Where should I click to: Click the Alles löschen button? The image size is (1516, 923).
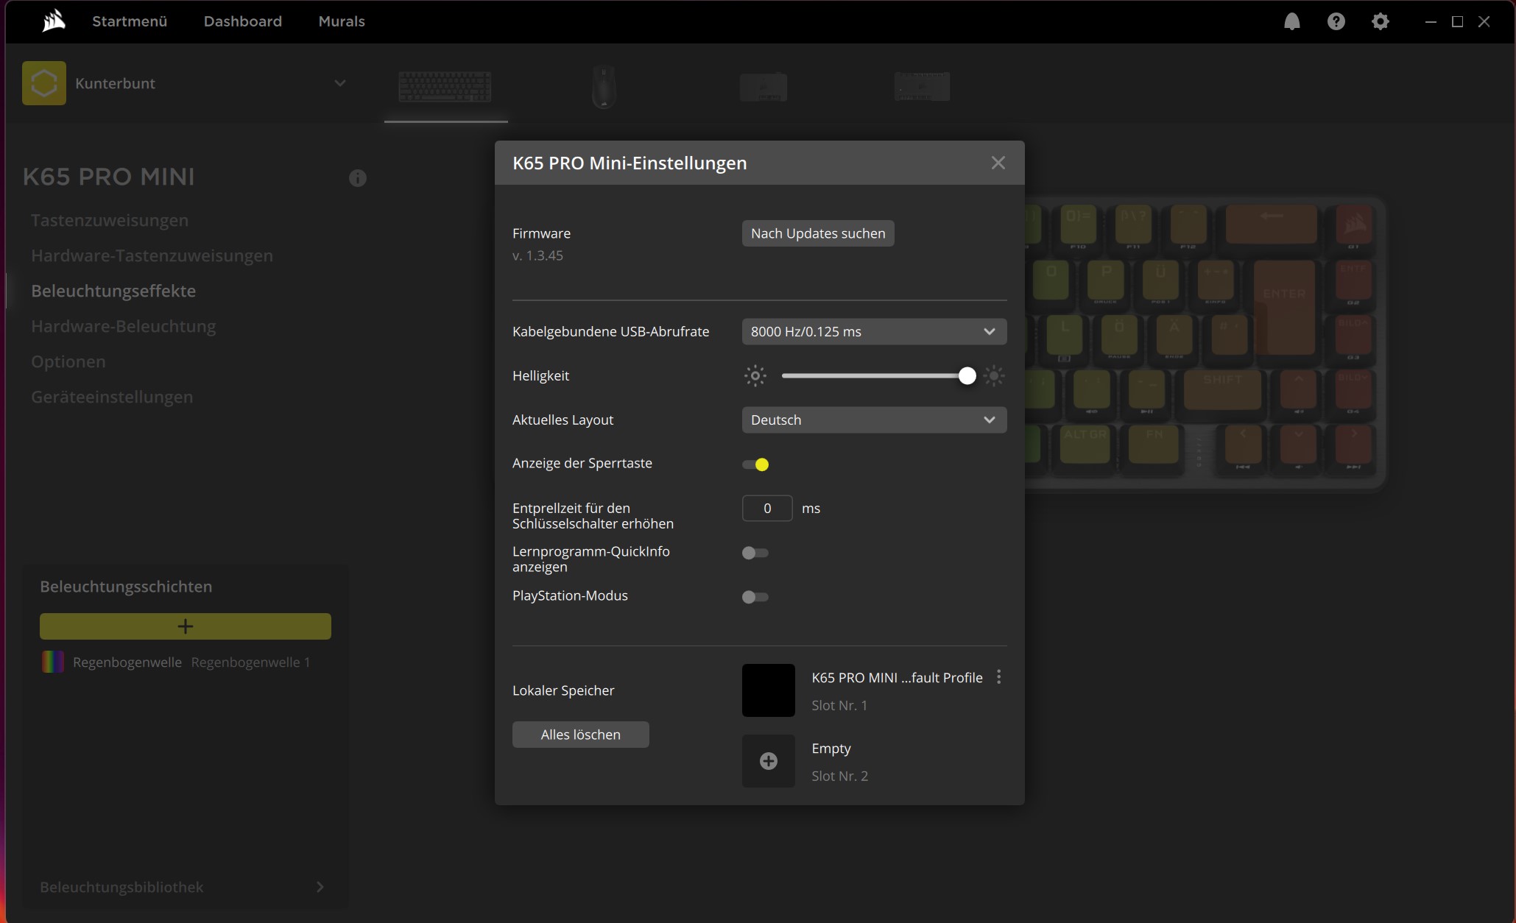tap(580, 735)
